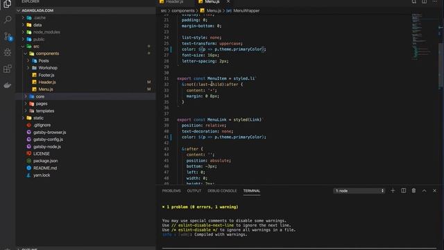
Task: Open README.md file
Action: click(45, 168)
